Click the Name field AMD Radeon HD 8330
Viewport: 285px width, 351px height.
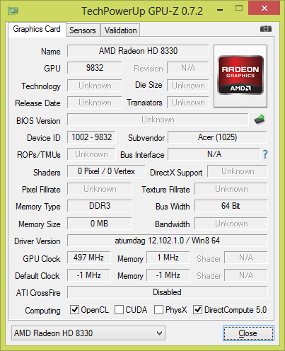138,51
